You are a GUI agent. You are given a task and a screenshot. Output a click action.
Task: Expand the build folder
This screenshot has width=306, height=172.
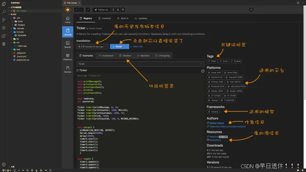(x=13, y=21)
